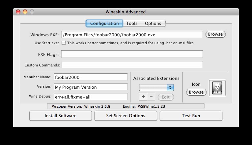Browse for a new Icon
This screenshot has width=252, height=145.
coord(196,92)
